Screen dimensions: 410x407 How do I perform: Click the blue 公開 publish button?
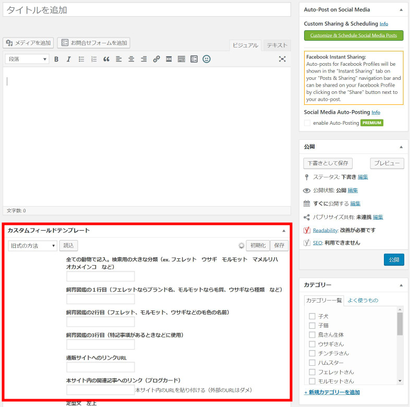393,259
